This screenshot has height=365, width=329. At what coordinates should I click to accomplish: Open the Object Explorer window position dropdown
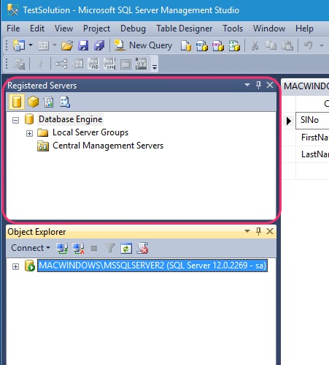click(x=247, y=231)
